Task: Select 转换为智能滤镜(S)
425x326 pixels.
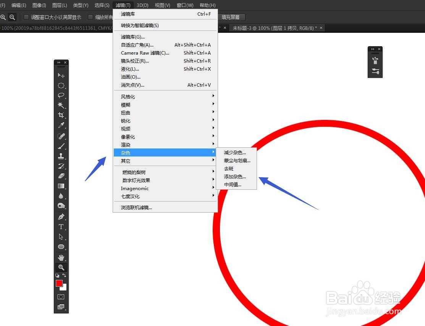Action: pos(165,26)
